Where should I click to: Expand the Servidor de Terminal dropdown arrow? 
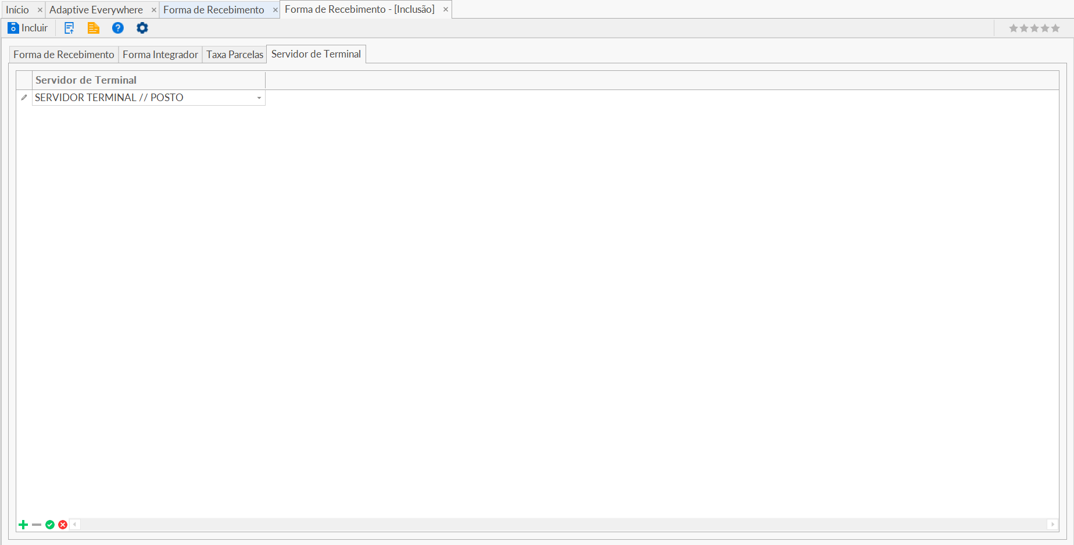pos(259,98)
